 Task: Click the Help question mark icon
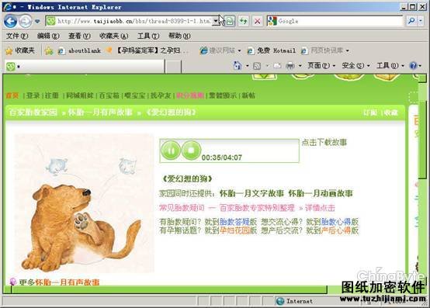[413, 65]
